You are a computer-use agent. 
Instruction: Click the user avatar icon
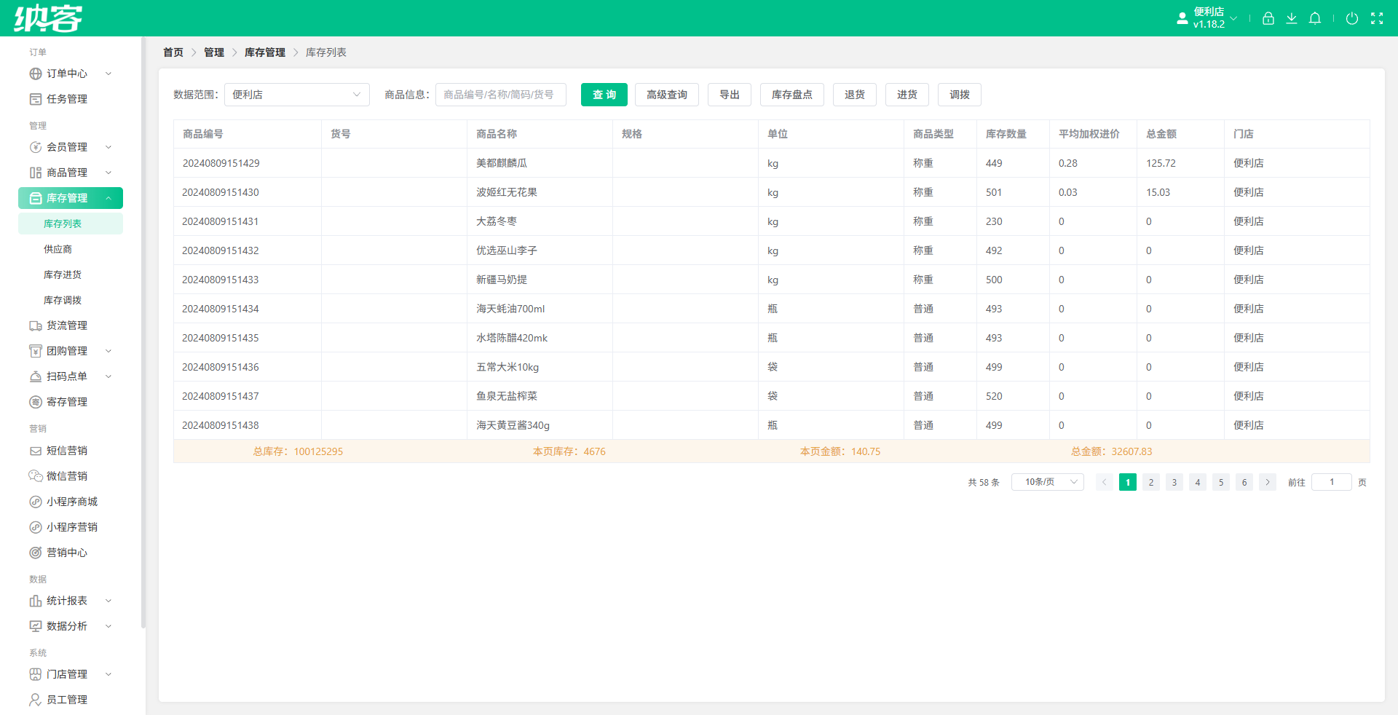pos(1182,18)
